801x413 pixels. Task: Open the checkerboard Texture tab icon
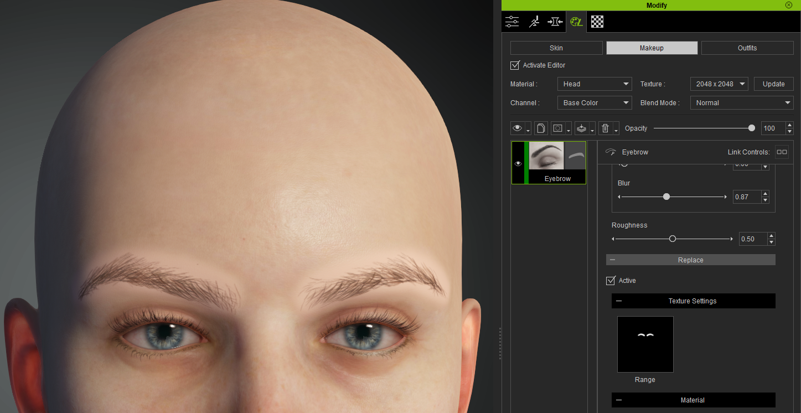(x=597, y=22)
